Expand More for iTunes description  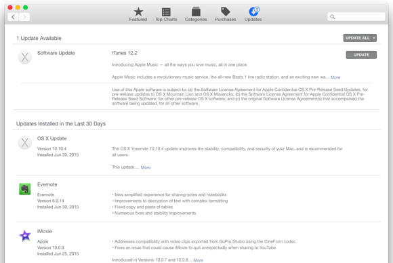point(335,77)
